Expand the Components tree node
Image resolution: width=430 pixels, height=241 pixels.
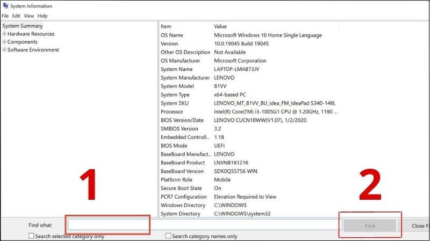pyautogui.click(x=4, y=42)
